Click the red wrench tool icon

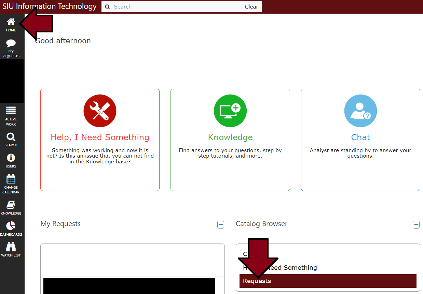click(x=100, y=111)
